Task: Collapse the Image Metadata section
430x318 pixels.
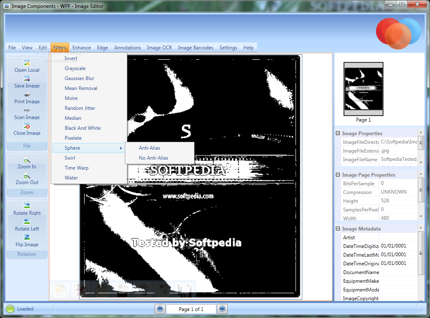Action: 338,228
